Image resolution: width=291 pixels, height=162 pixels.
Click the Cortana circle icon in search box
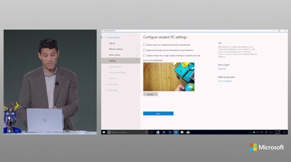click(109, 132)
